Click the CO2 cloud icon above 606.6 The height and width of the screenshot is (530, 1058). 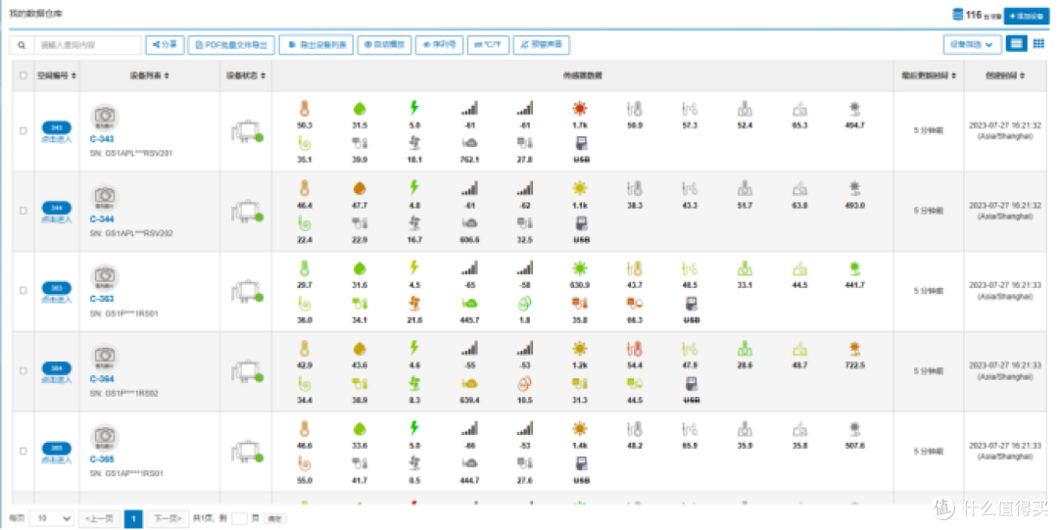click(469, 222)
